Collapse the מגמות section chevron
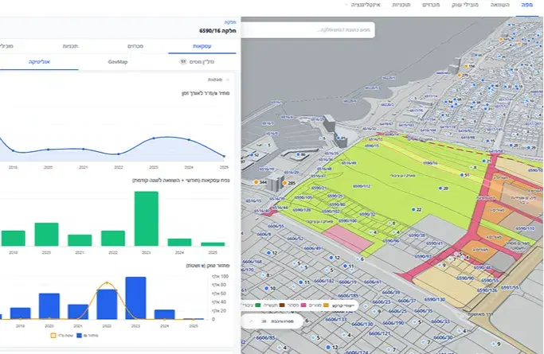 (x=228, y=80)
